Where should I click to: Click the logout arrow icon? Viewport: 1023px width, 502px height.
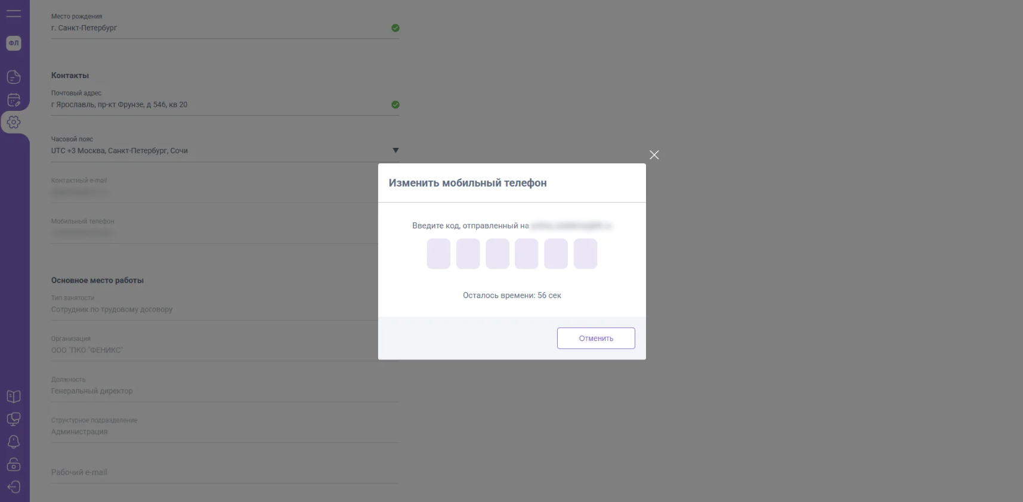pyautogui.click(x=14, y=487)
